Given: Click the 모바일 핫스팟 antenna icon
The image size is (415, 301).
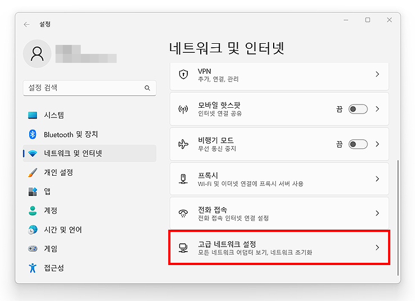Looking at the screenshot, I should 183,109.
